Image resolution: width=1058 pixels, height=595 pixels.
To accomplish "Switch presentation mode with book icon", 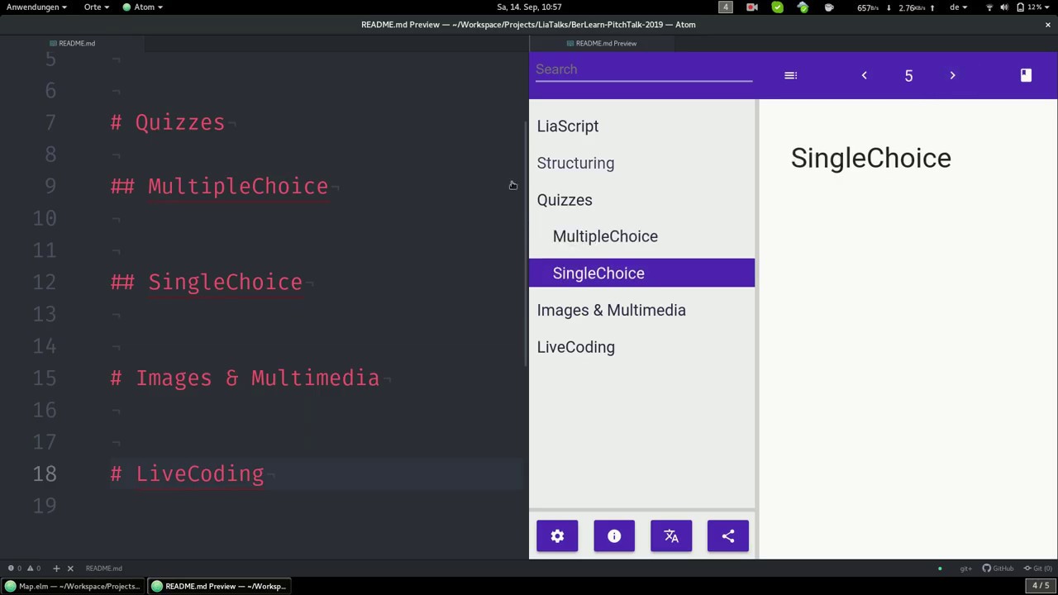I will tap(1026, 75).
